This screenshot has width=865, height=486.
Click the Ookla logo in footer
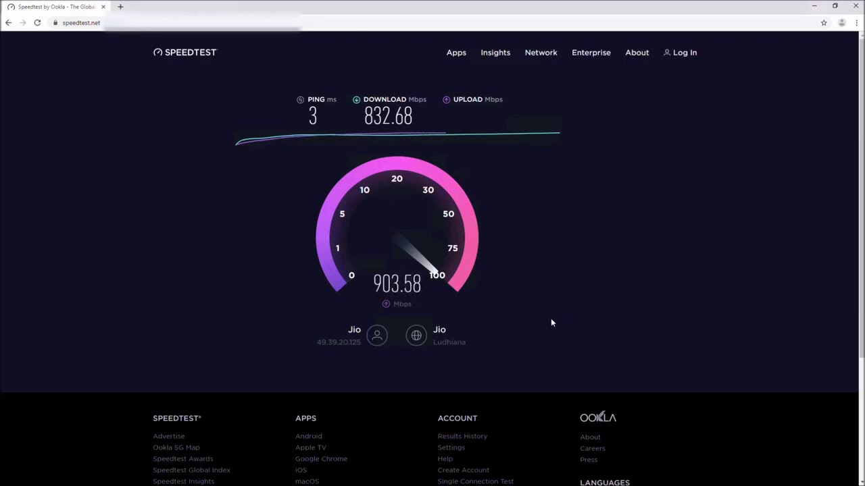click(x=598, y=417)
